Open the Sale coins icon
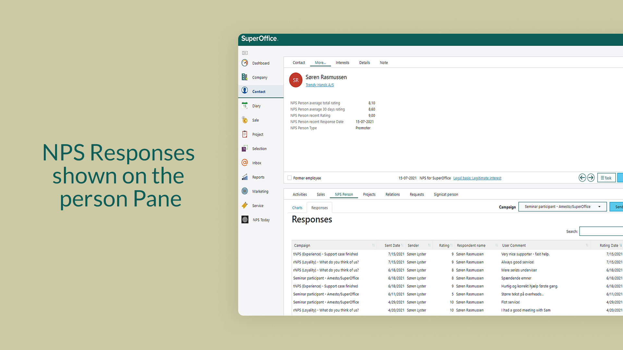The height and width of the screenshot is (350, 623). click(245, 120)
